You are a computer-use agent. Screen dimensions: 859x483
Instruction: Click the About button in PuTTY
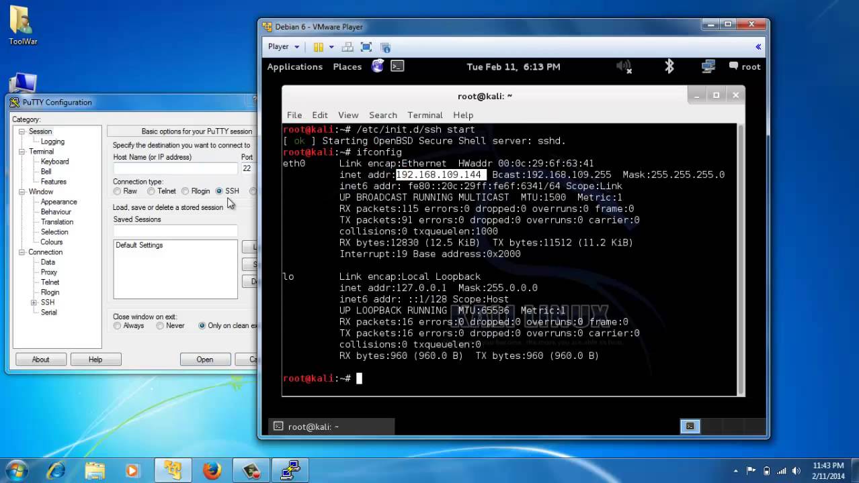click(40, 360)
